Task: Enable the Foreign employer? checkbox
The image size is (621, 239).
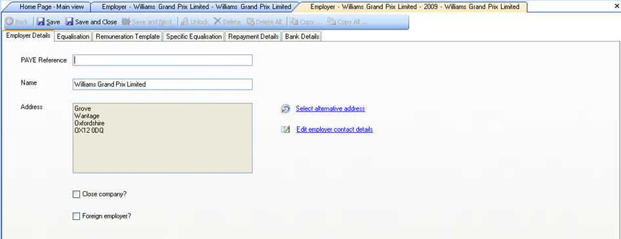Action: (76, 216)
